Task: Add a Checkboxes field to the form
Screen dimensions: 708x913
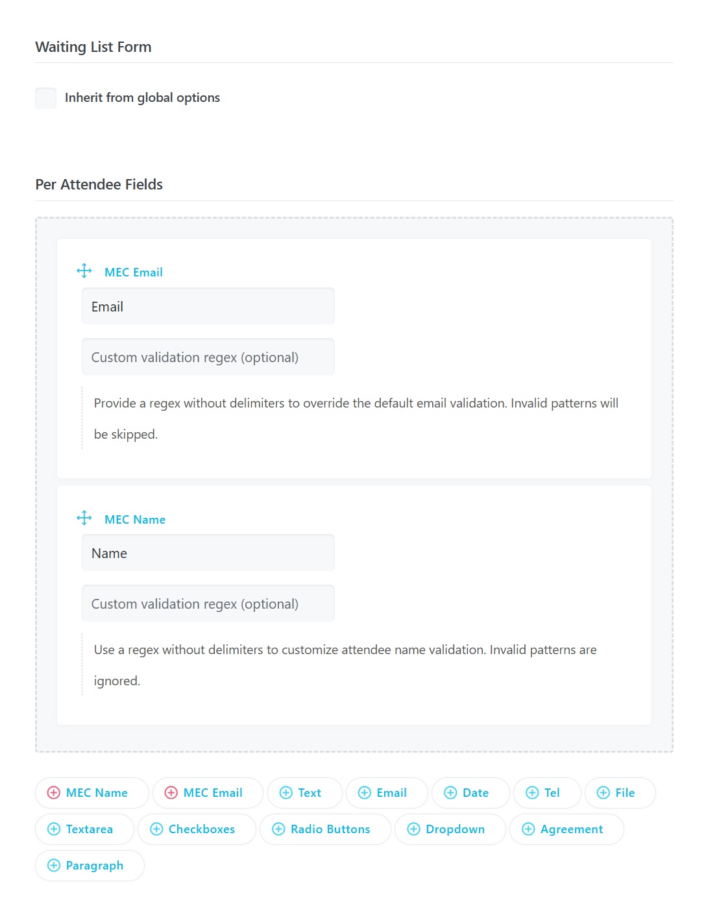Action: tap(196, 829)
